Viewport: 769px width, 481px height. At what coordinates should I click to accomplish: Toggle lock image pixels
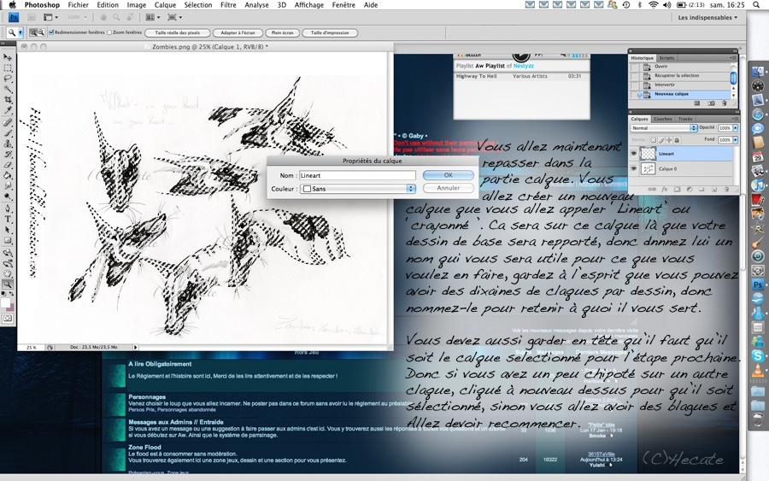661,140
